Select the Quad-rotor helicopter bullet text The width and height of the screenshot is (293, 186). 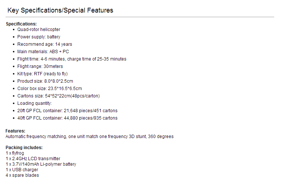click(39, 30)
